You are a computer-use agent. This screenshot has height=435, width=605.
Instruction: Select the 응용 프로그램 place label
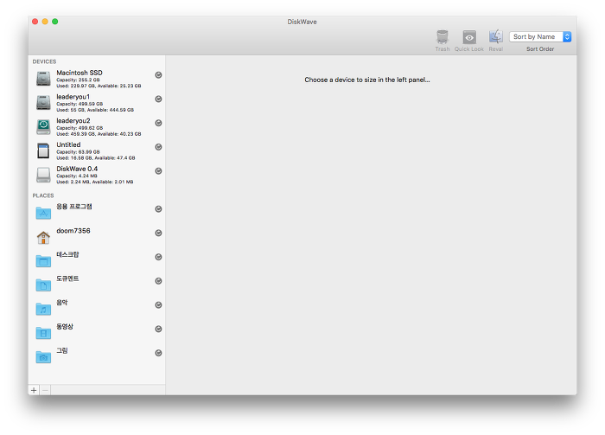pos(74,207)
